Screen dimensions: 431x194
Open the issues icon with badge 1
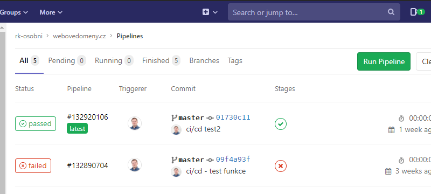(417, 12)
